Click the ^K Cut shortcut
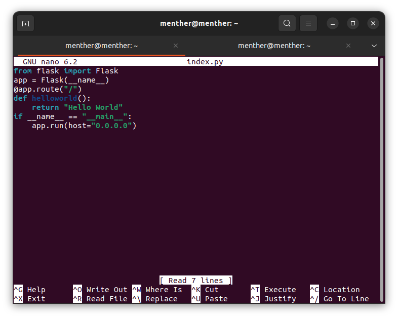 click(205, 290)
